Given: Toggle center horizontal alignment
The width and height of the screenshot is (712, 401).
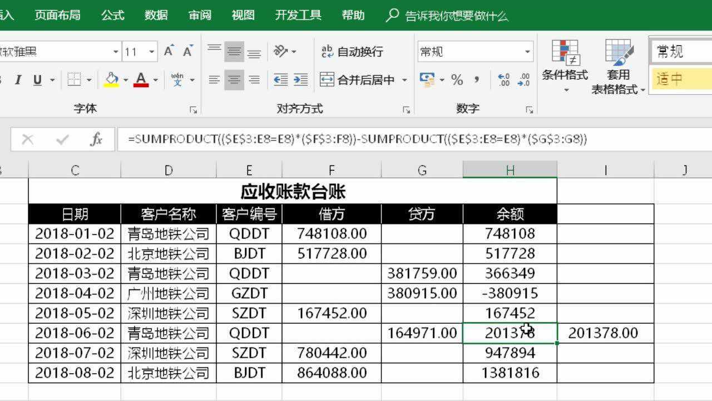Looking at the screenshot, I should tap(234, 80).
